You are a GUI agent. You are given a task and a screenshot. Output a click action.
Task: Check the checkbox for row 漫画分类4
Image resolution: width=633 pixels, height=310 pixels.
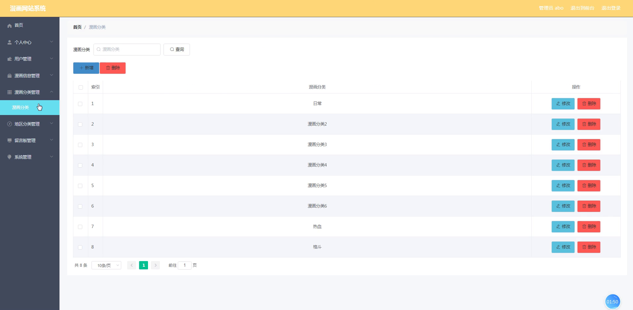(x=80, y=165)
